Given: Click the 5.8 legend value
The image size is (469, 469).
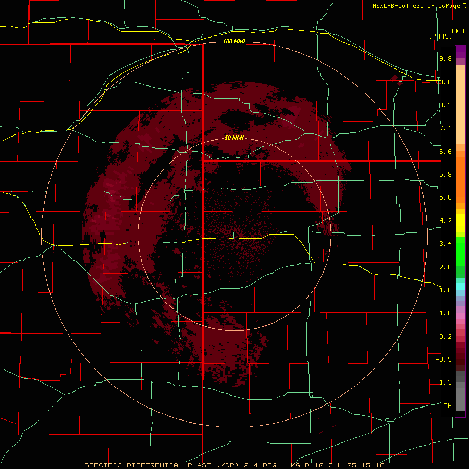Looking at the screenshot, I should point(446,175).
